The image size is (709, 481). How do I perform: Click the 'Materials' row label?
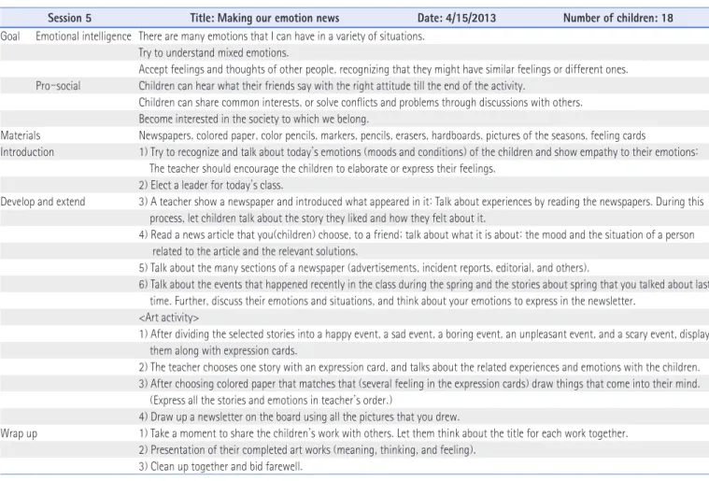[21, 135]
